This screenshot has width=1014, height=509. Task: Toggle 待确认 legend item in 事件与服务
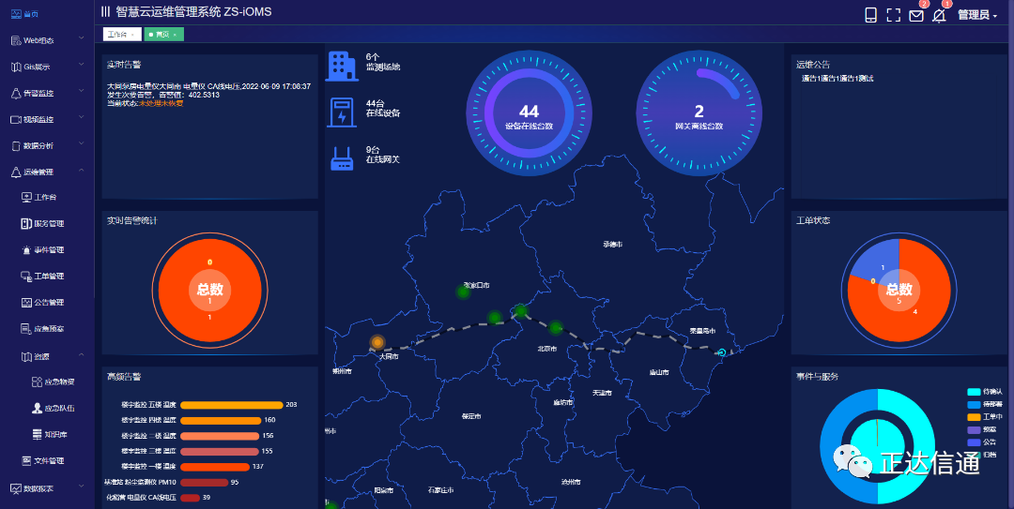[985, 392]
